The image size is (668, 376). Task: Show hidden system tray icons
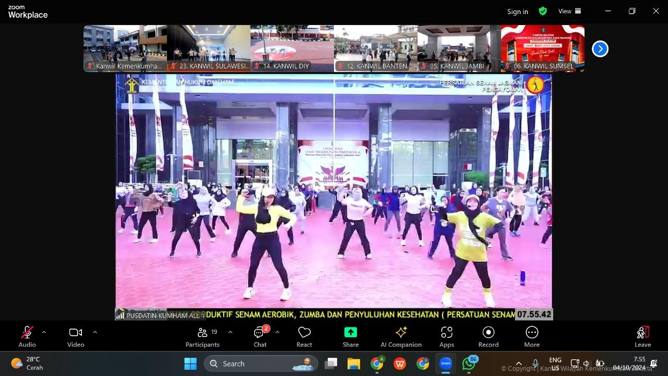click(x=519, y=363)
